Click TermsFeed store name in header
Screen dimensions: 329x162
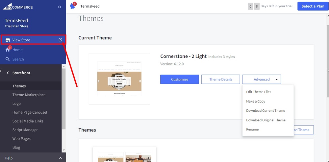click(x=90, y=6)
